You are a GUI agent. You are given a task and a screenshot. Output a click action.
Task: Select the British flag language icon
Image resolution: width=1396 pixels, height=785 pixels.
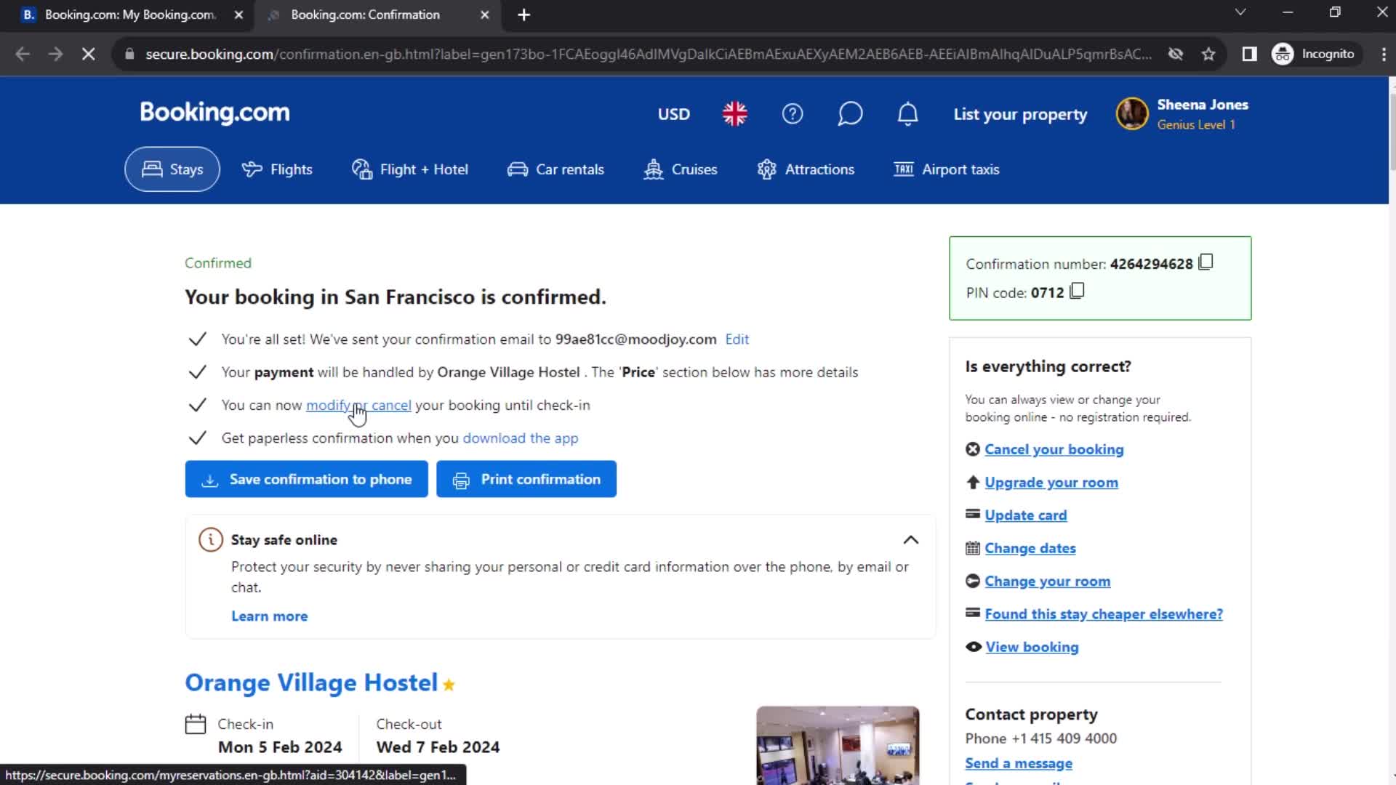737,114
